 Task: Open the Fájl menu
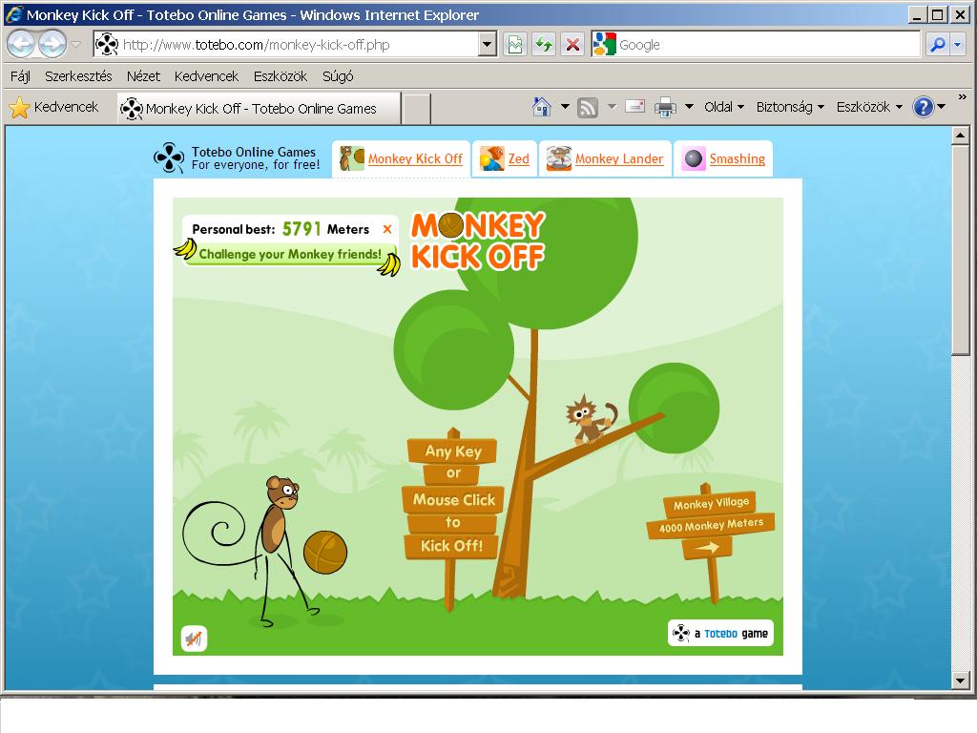point(20,76)
